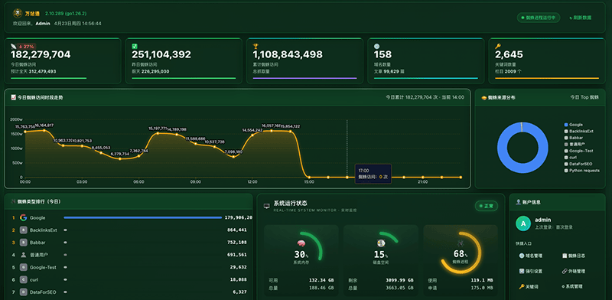Click the 251,104,392 yesterday's visits number
Image resolution: width=612 pixels, height=300 pixels.
click(161, 54)
